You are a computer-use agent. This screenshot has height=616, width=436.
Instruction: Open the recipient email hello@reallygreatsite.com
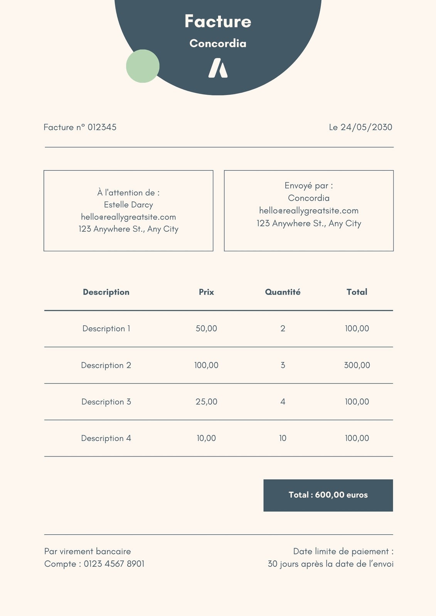(x=128, y=217)
